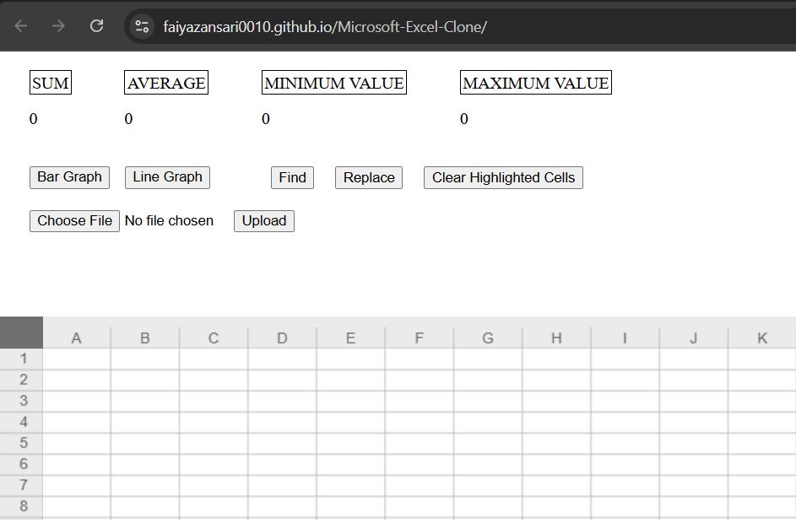Screen dimensions: 796x520
Task: Click the Upload button
Action: pyautogui.click(x=264, y=221)
